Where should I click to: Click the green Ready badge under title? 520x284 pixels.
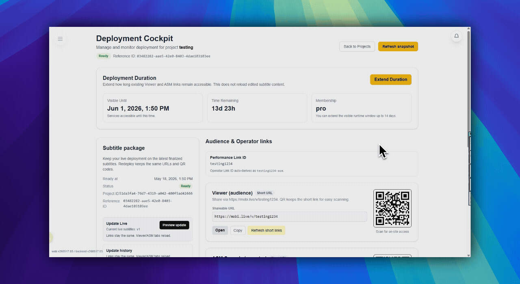click(104, 56)
